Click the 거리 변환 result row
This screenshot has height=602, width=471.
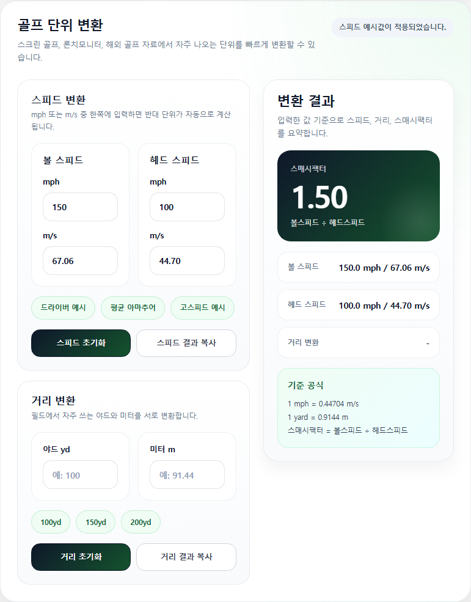point(359,342)
